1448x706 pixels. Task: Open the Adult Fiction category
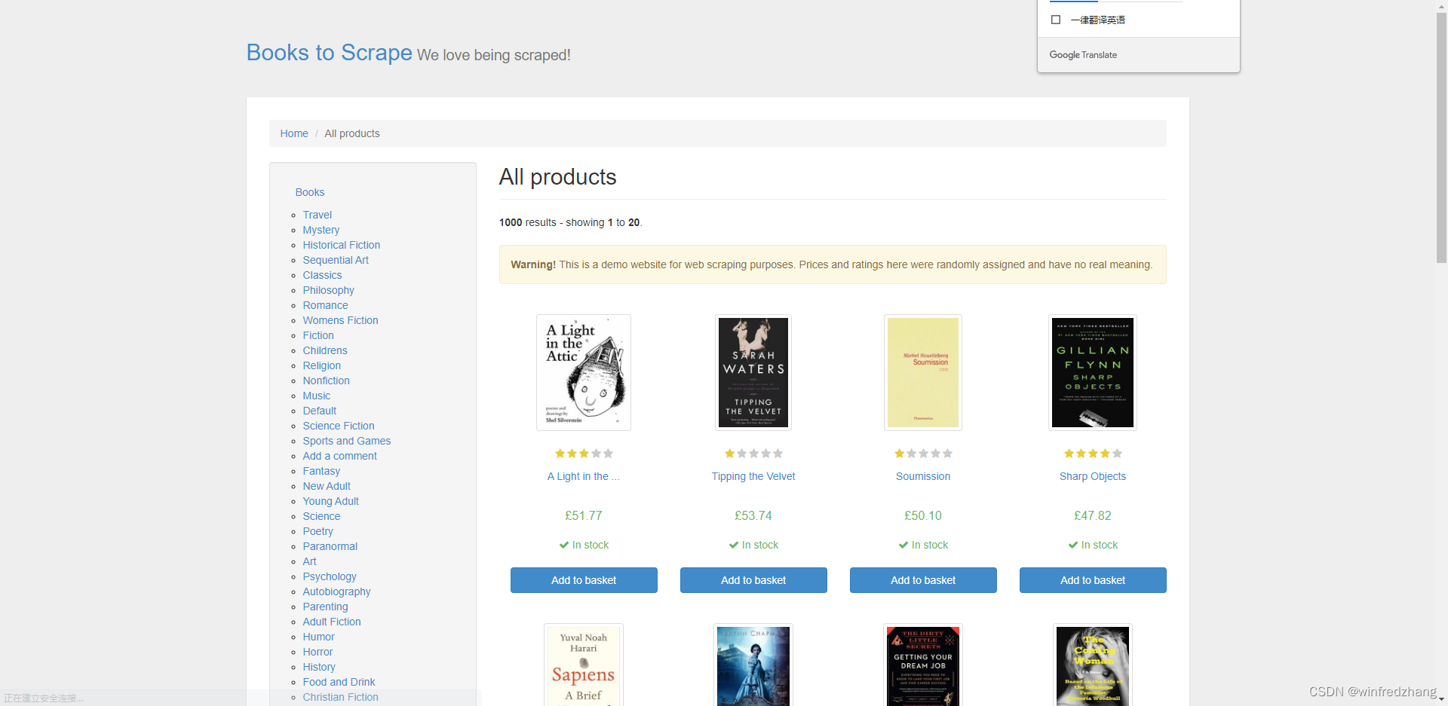(332, 622)
